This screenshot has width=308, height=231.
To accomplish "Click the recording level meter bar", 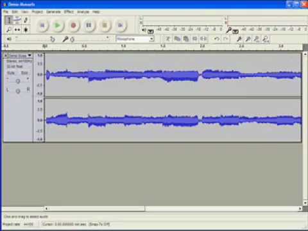I will [268, 21].
